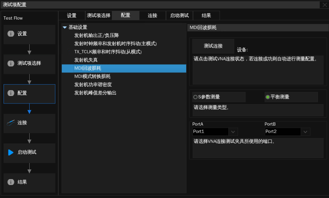Viewport: 329px width, 198px height.
Task: Click the info icon beside 设置 step
Action: point(11,34)
